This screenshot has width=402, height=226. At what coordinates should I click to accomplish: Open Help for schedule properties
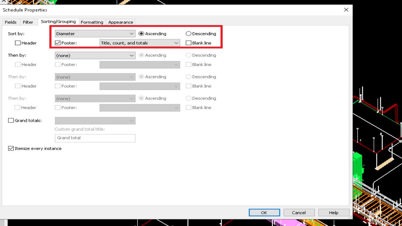coord(334,213)
